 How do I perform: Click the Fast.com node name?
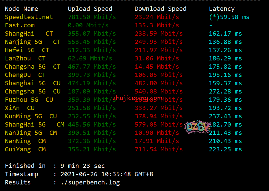click(20, 25)
